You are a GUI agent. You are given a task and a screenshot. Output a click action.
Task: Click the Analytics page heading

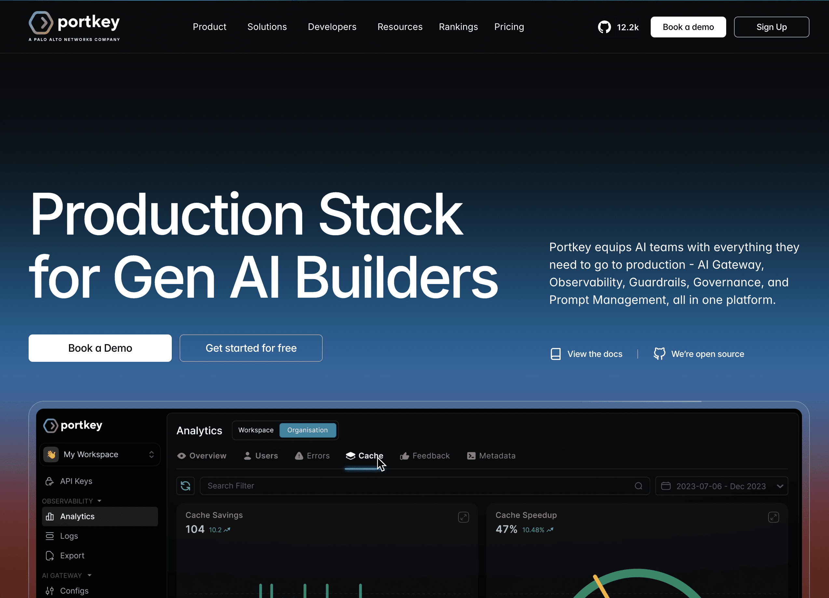coord(199,430)
